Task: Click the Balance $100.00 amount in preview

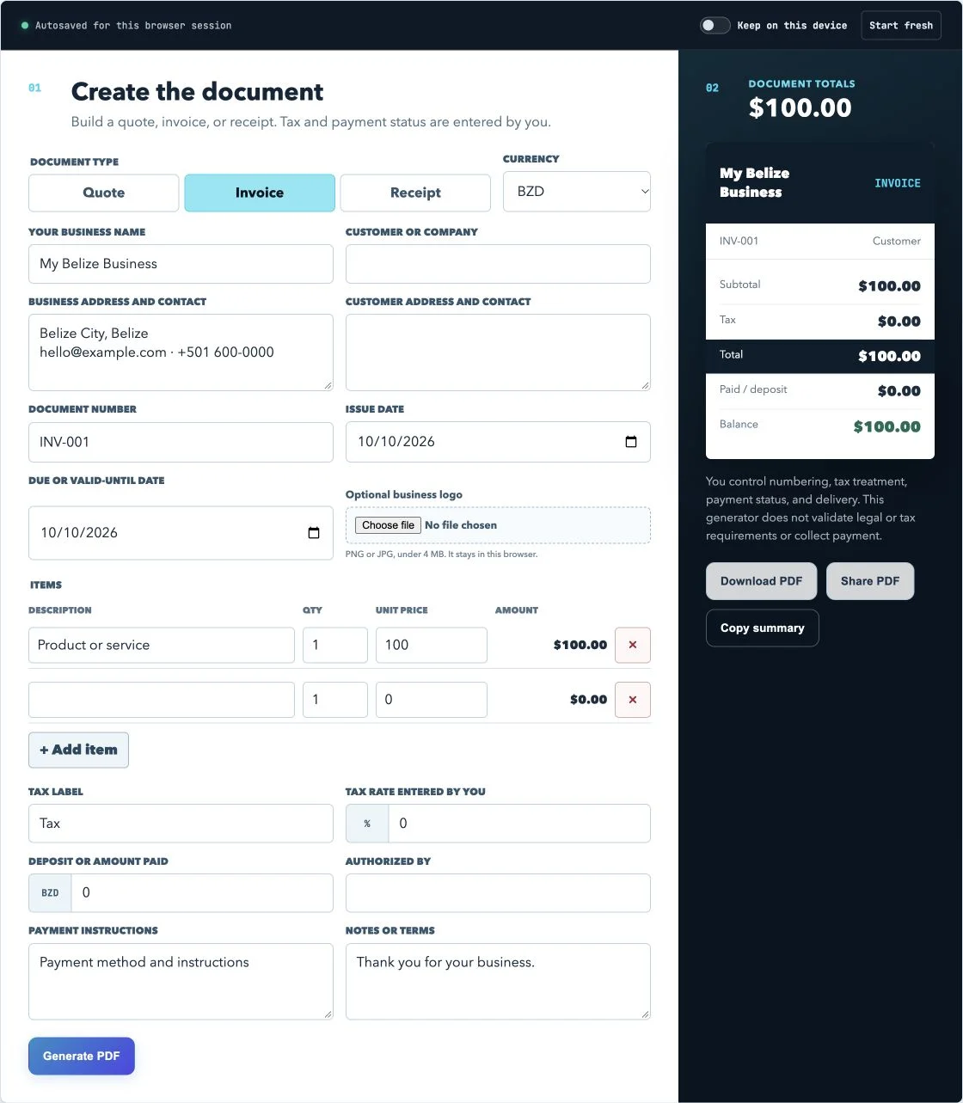Action: [x=886, y=426]
